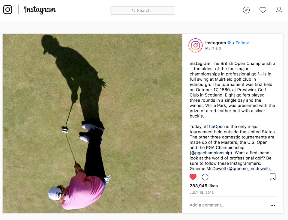This screenshot has height=220, width=288.
Task: Open the @graeme_mcdowell mention
Action: tap(249, 168)
